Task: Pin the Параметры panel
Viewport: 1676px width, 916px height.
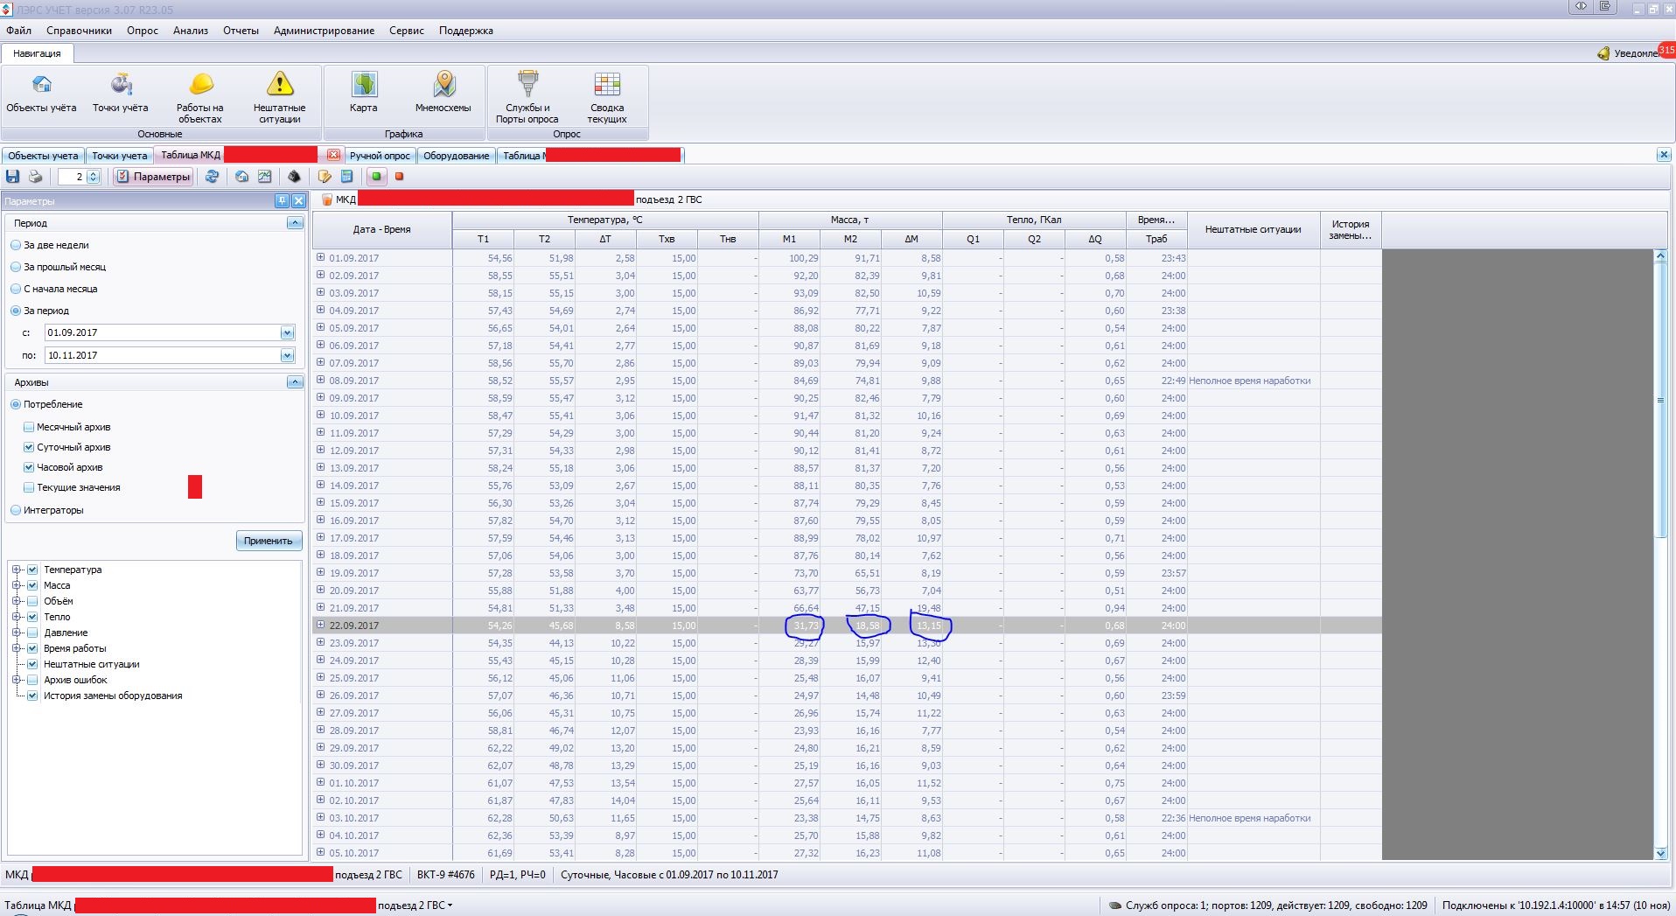Action: tap(282, 201)
